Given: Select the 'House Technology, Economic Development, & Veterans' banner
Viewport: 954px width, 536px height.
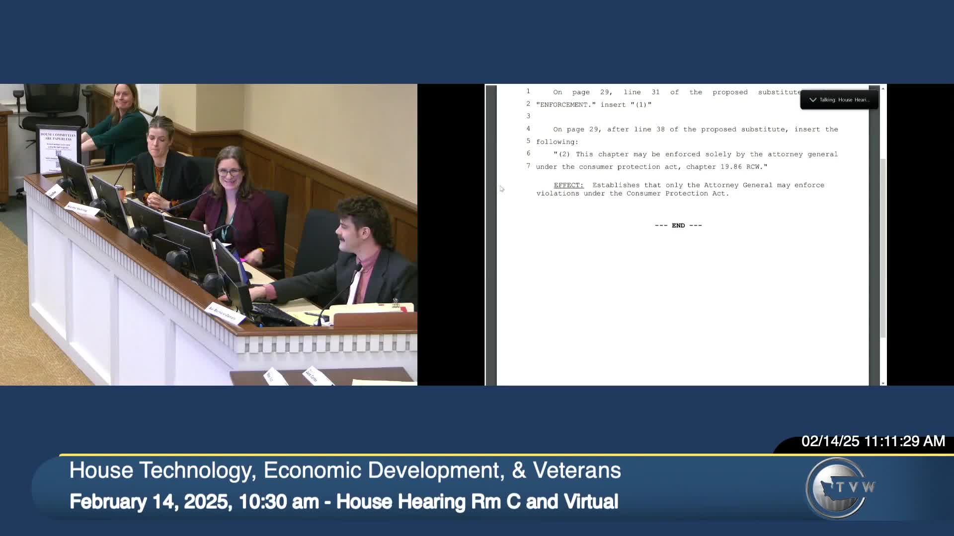Looking at the screenshot, I should 345,469.
